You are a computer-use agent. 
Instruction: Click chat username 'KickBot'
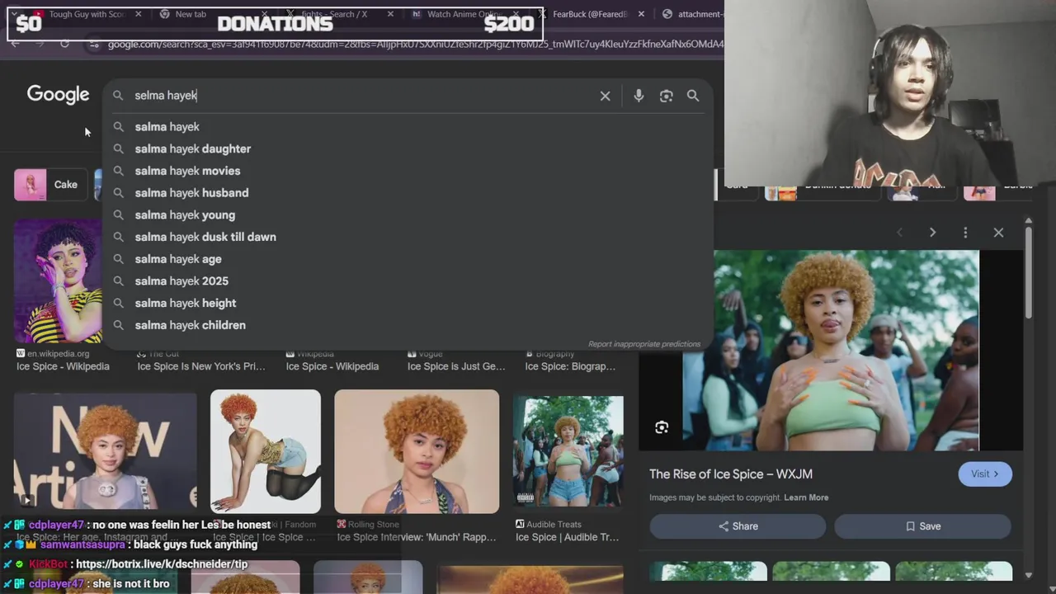[x=48, y=564]
